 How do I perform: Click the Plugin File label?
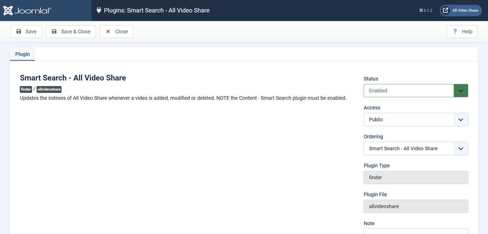click(x=375, y=194)
